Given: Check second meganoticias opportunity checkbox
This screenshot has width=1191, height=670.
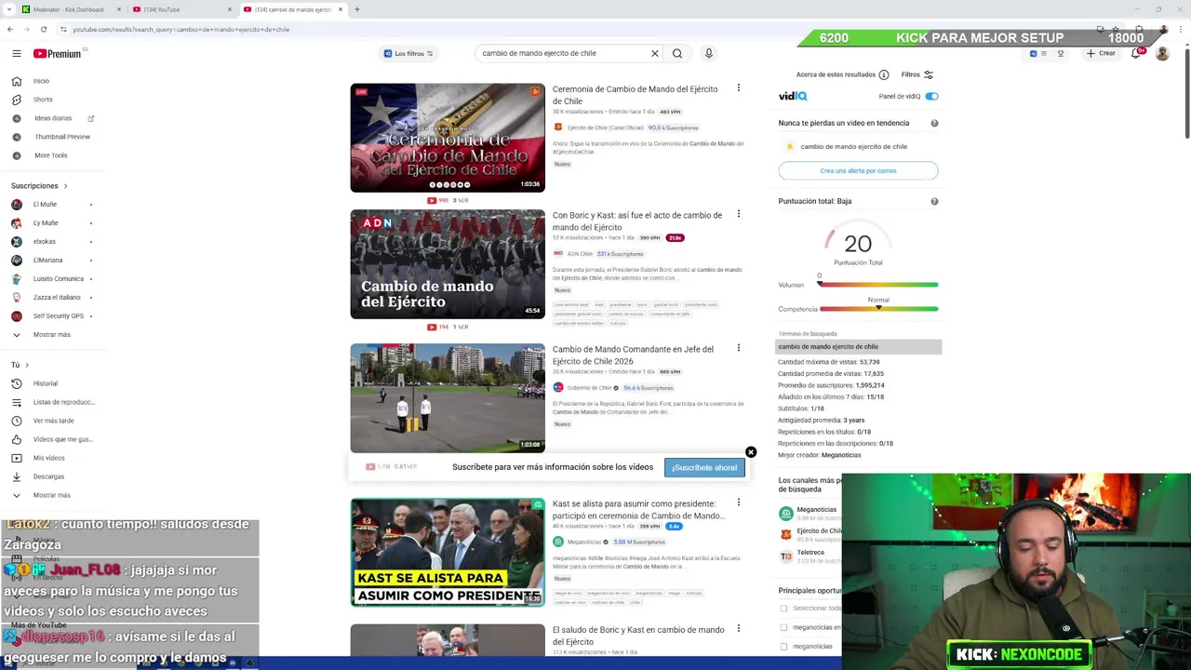Looking at the screenshot, I should [x=783, y=646].
